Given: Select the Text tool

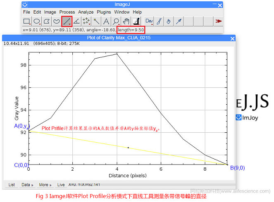Looking at the screenshot, I should [106, 21].
